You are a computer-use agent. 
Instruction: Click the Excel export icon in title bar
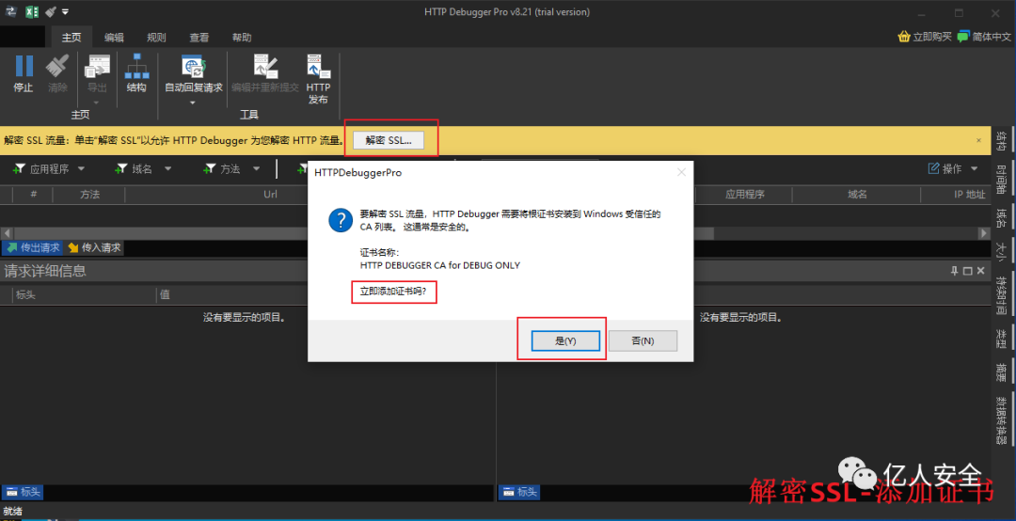tap(32, 11)
